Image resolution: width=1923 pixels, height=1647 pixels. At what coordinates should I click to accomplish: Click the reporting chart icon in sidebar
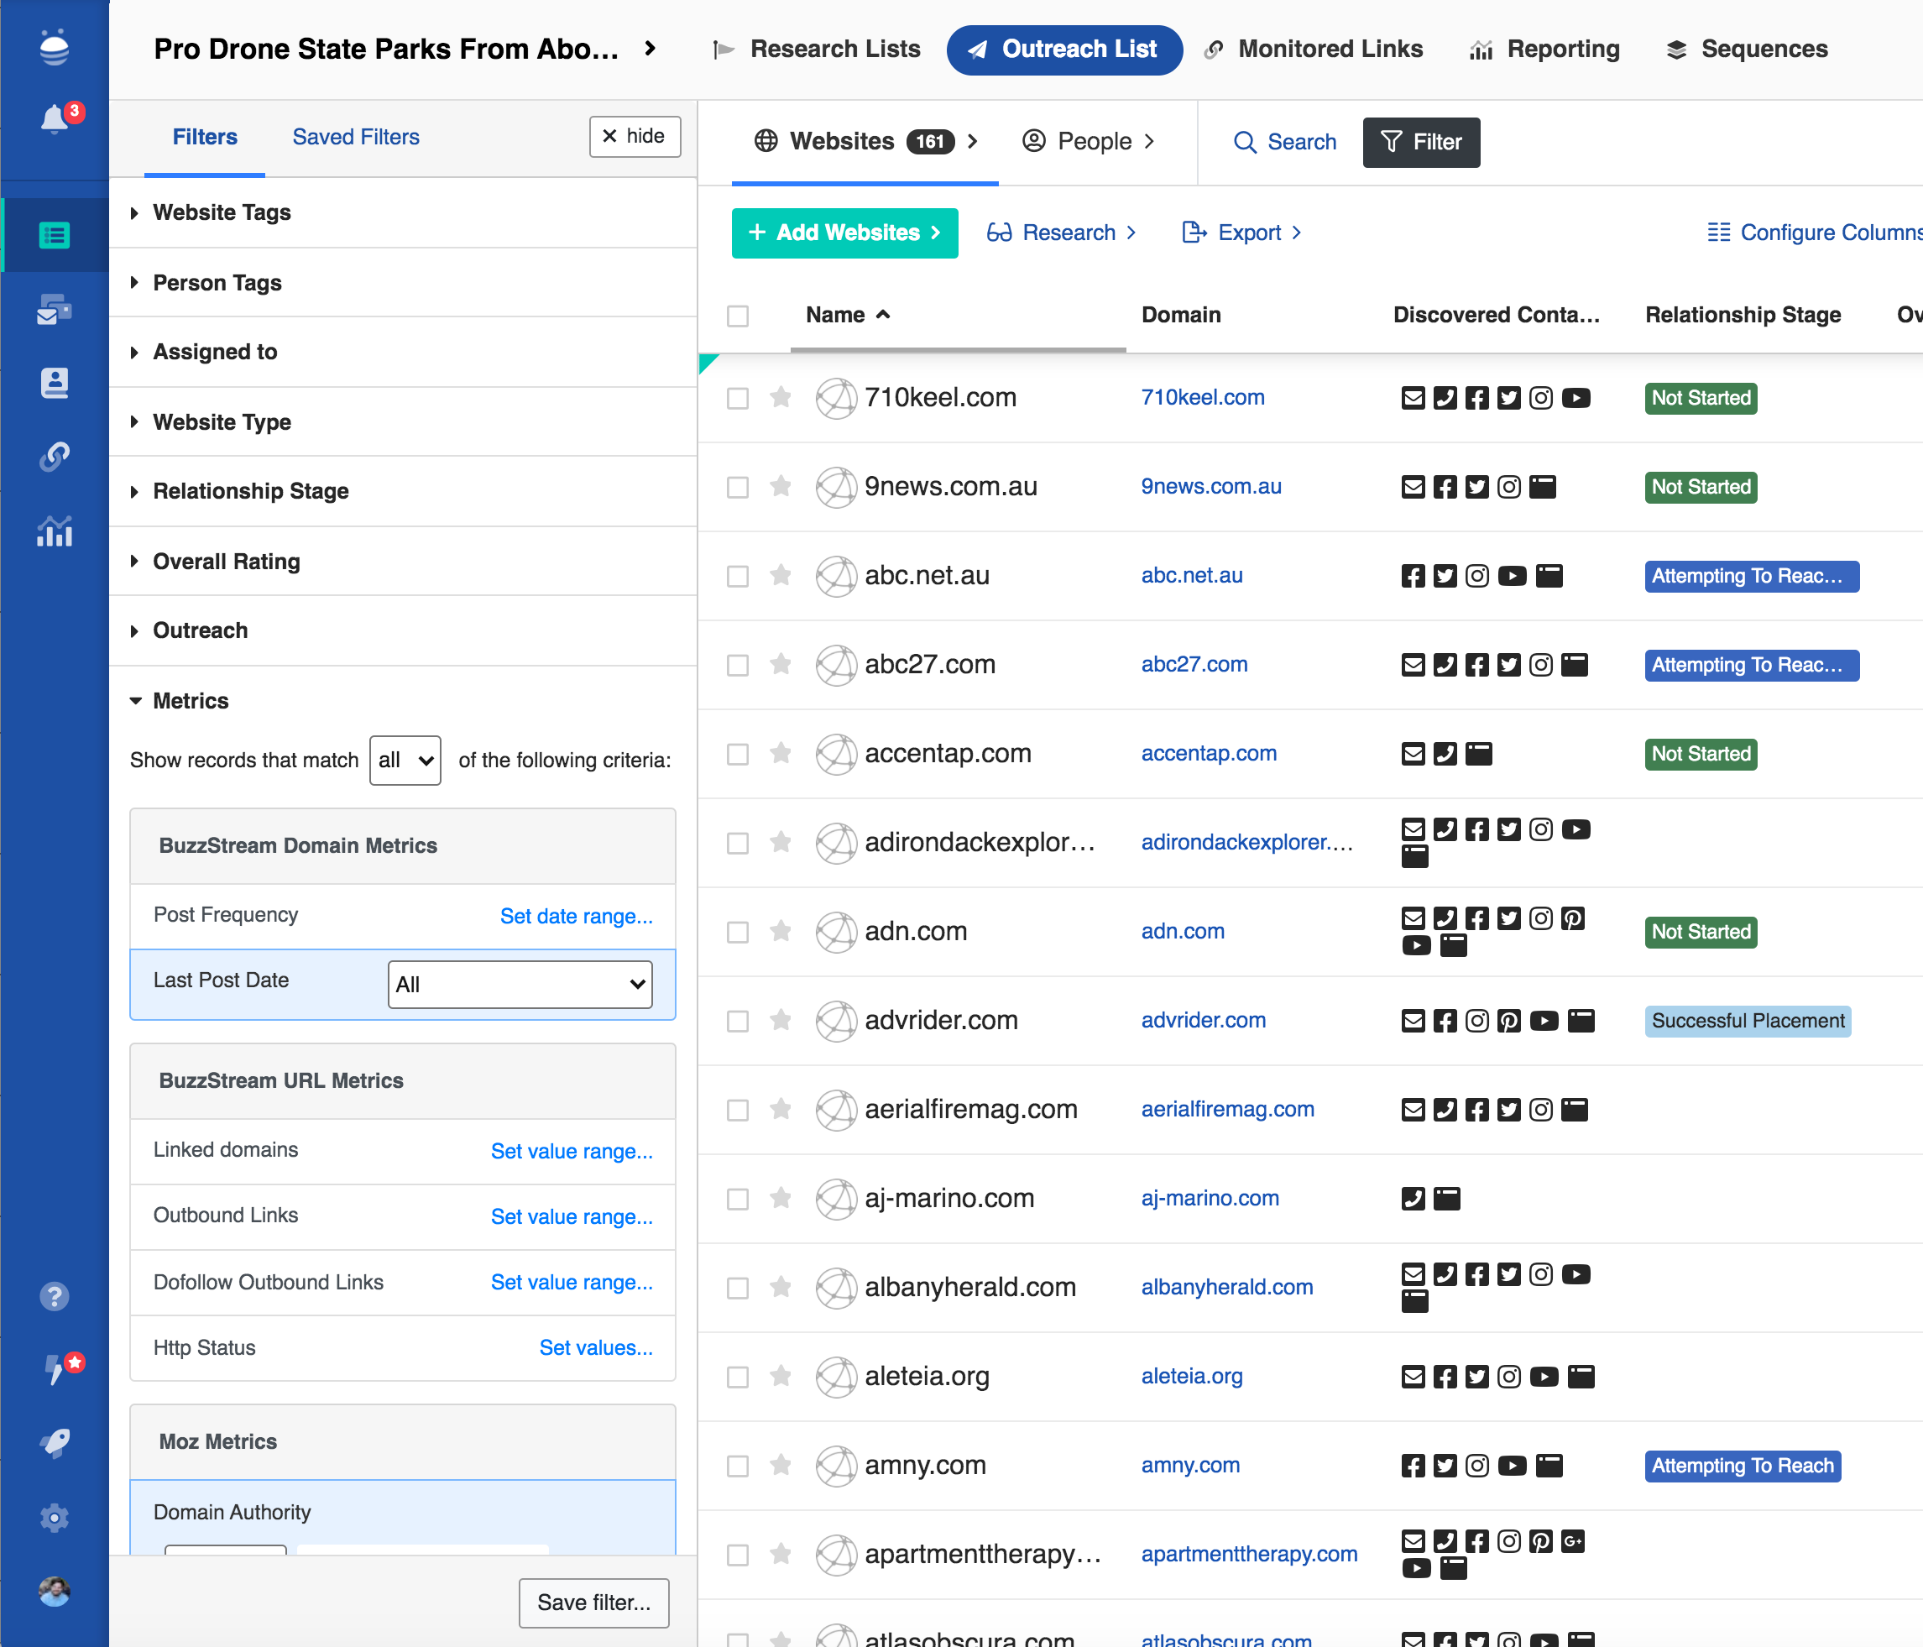click(54, 532)
